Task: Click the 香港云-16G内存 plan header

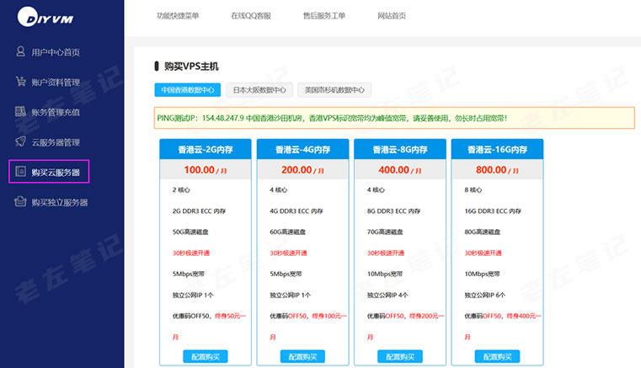Action: pyautogui.click(x=498, y=149)
